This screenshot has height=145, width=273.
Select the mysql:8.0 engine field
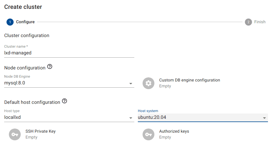65,83
